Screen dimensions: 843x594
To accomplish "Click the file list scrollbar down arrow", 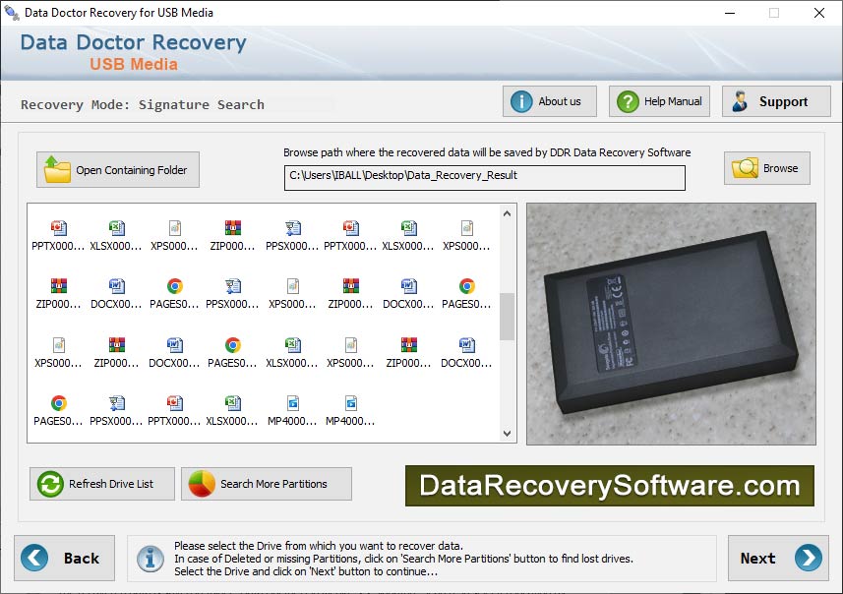I will tap(507, 433).
